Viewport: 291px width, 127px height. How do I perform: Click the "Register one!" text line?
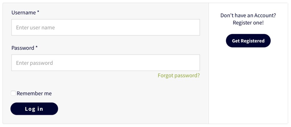pyautogui.click(x=248, y=23)
